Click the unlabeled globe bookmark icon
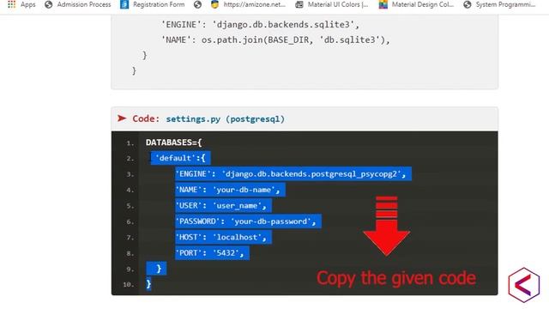The width and height of the screenshot is (549, 309). pyautogui.click(x=198, y=4)
